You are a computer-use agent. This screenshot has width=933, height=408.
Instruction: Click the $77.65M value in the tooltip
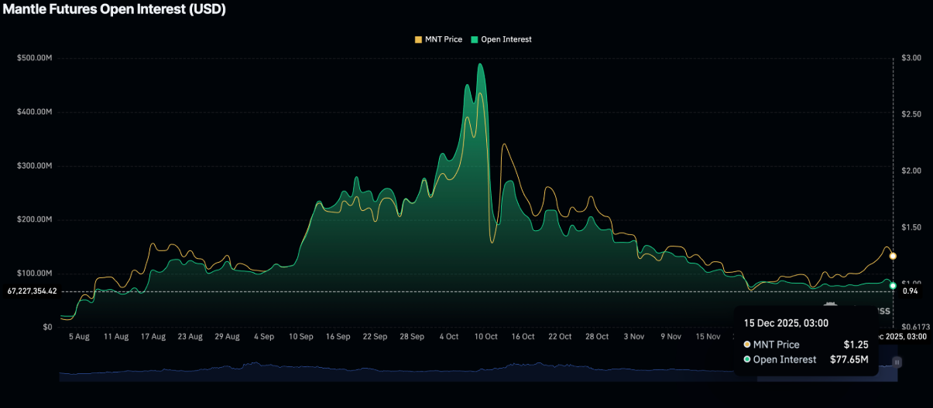pos(848,359)
